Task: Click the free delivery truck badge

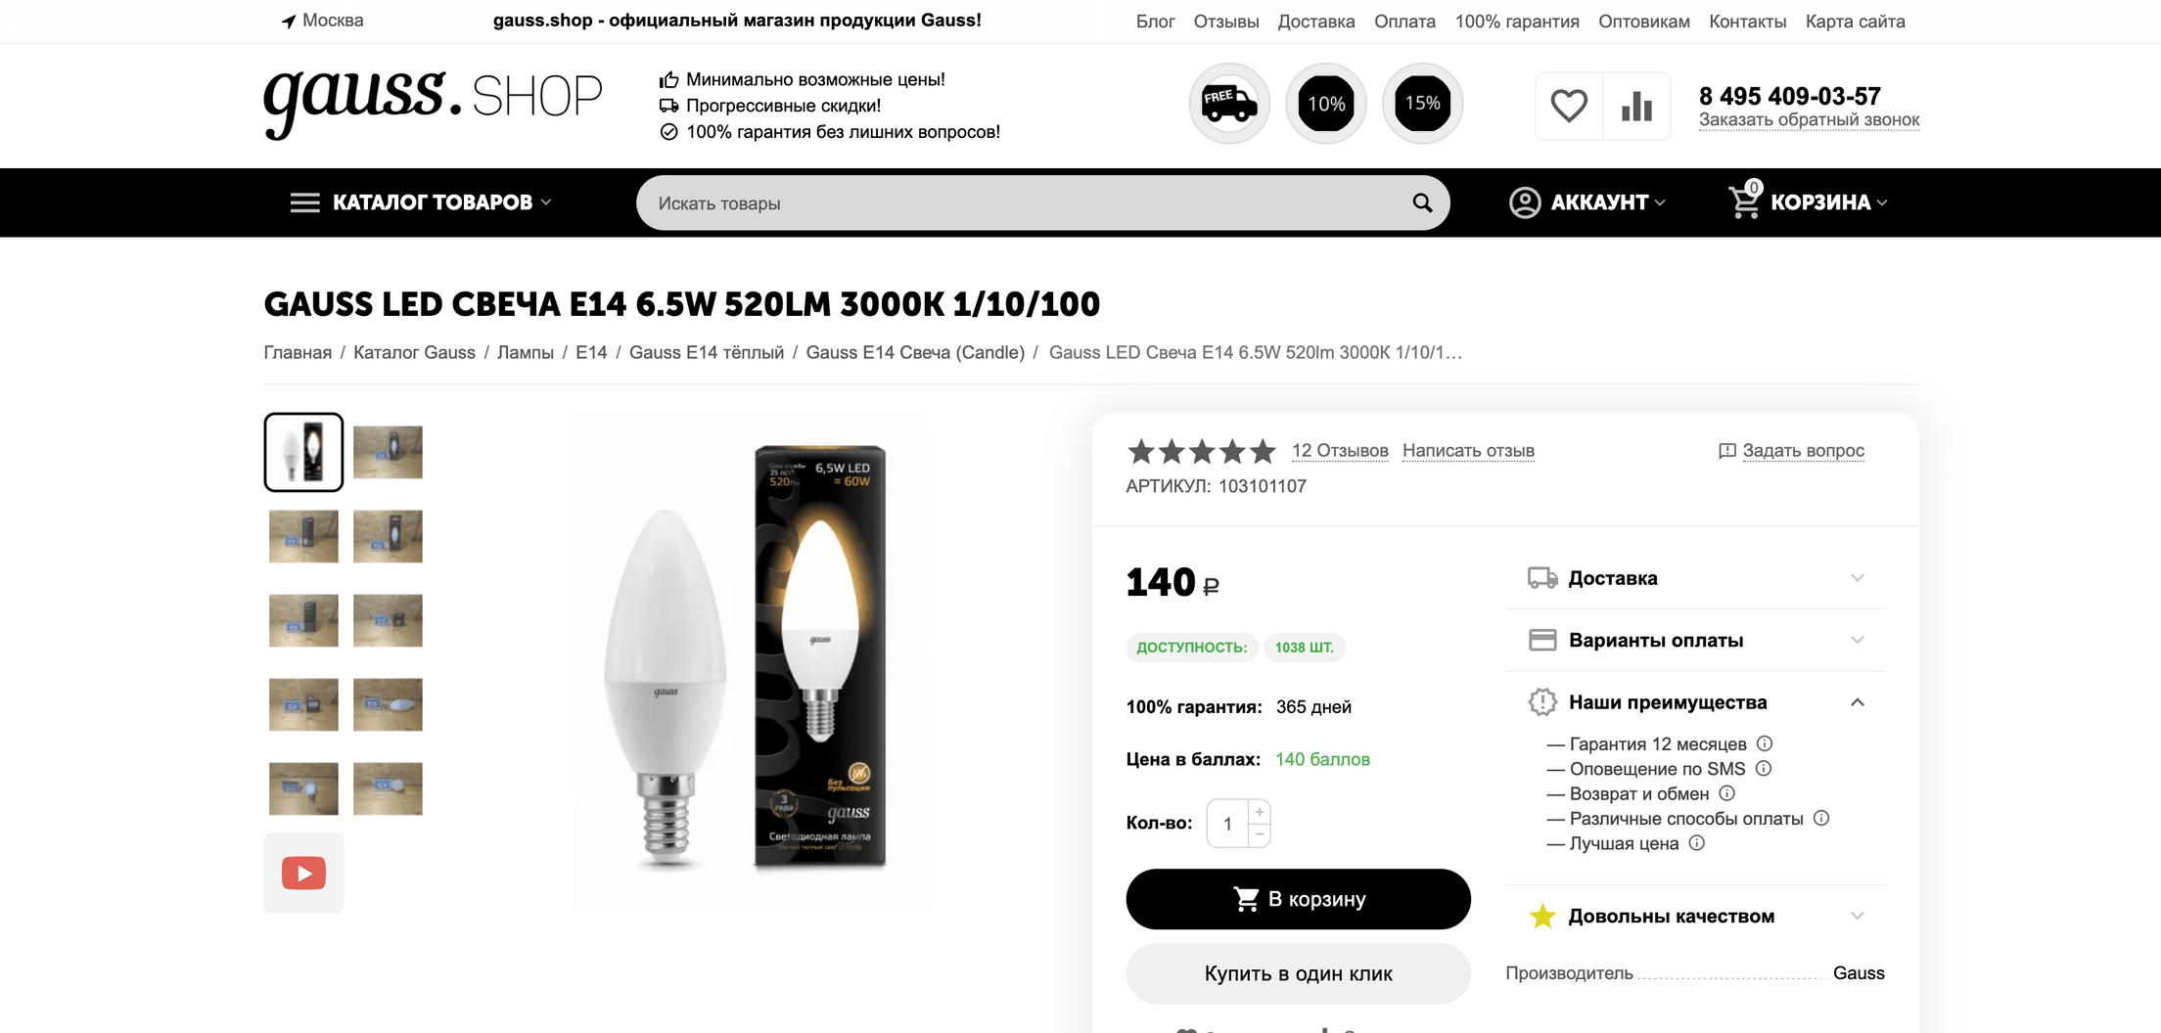Action: tap(1229, 104)
